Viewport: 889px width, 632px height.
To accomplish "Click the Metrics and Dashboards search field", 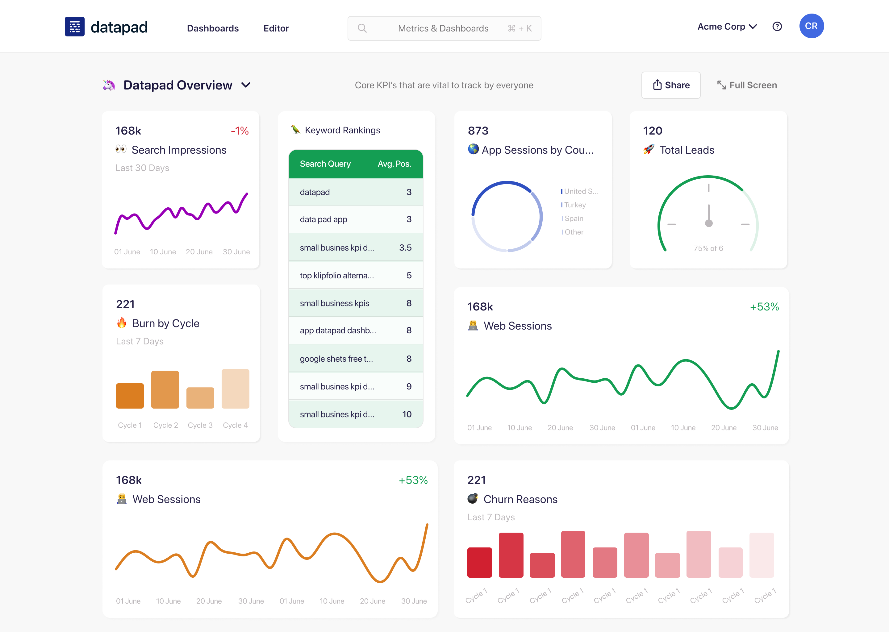I will tap(444, 27).
